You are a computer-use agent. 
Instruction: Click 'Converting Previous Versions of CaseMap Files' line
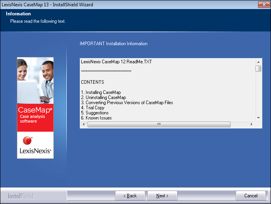click(127, 103)
